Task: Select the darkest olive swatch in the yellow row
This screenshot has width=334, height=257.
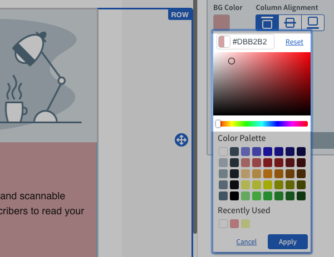Action: click(x=301, y=185)
